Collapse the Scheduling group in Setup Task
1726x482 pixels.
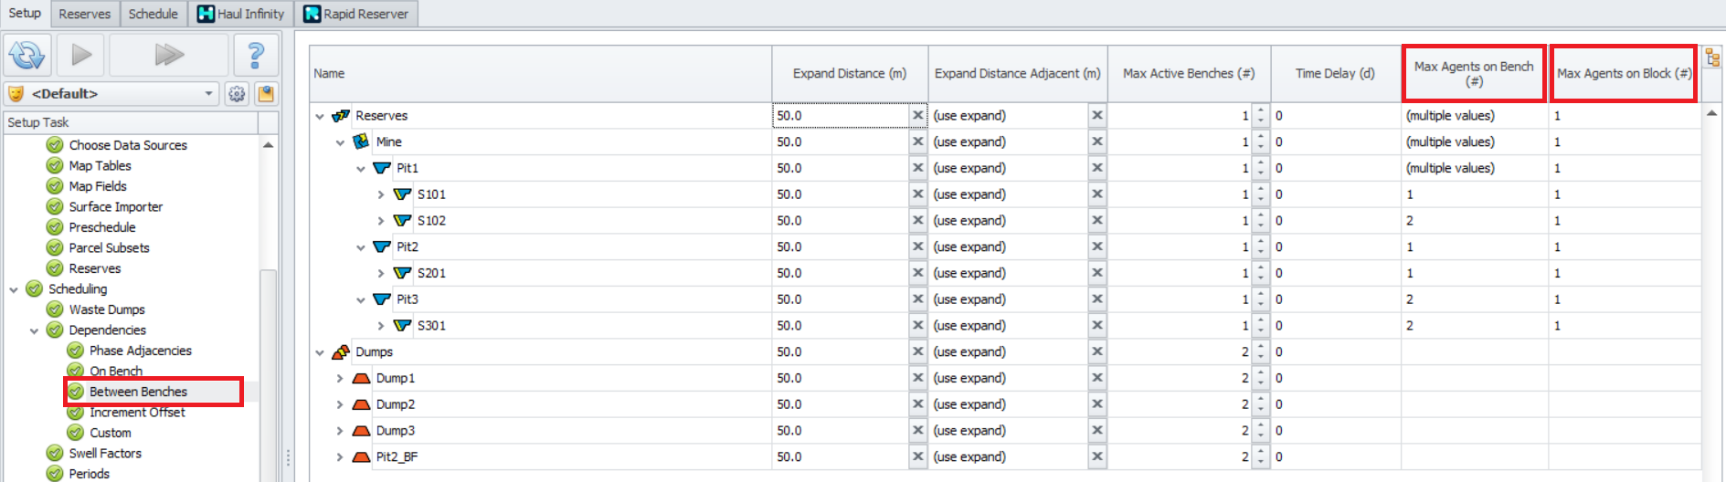coord(14,289)
